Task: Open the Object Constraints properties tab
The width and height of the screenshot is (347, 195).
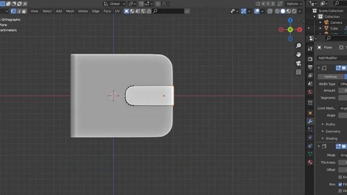Action: (310, 146)
